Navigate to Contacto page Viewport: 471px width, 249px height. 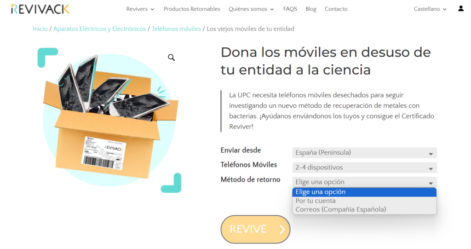point(336,9)
